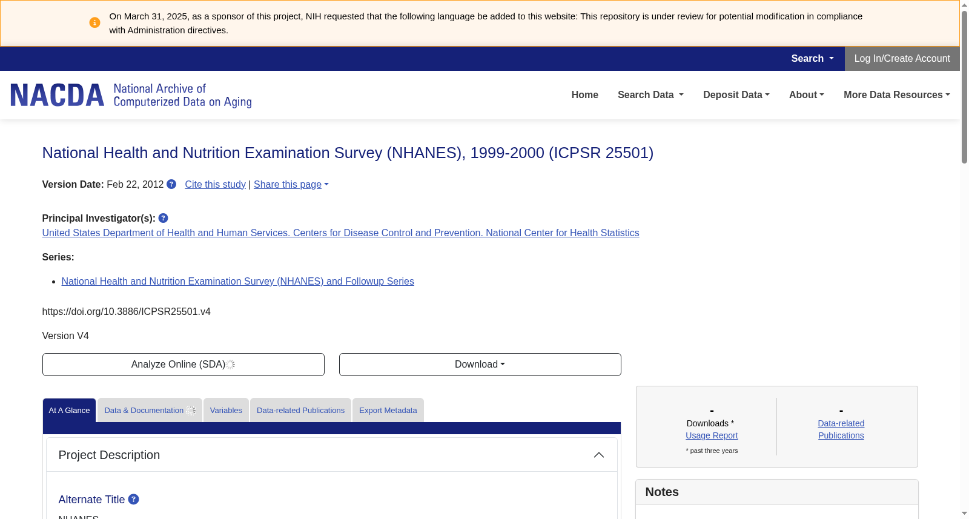Click the Version Date help icon

pyautogui.click(x=171, y=184)
